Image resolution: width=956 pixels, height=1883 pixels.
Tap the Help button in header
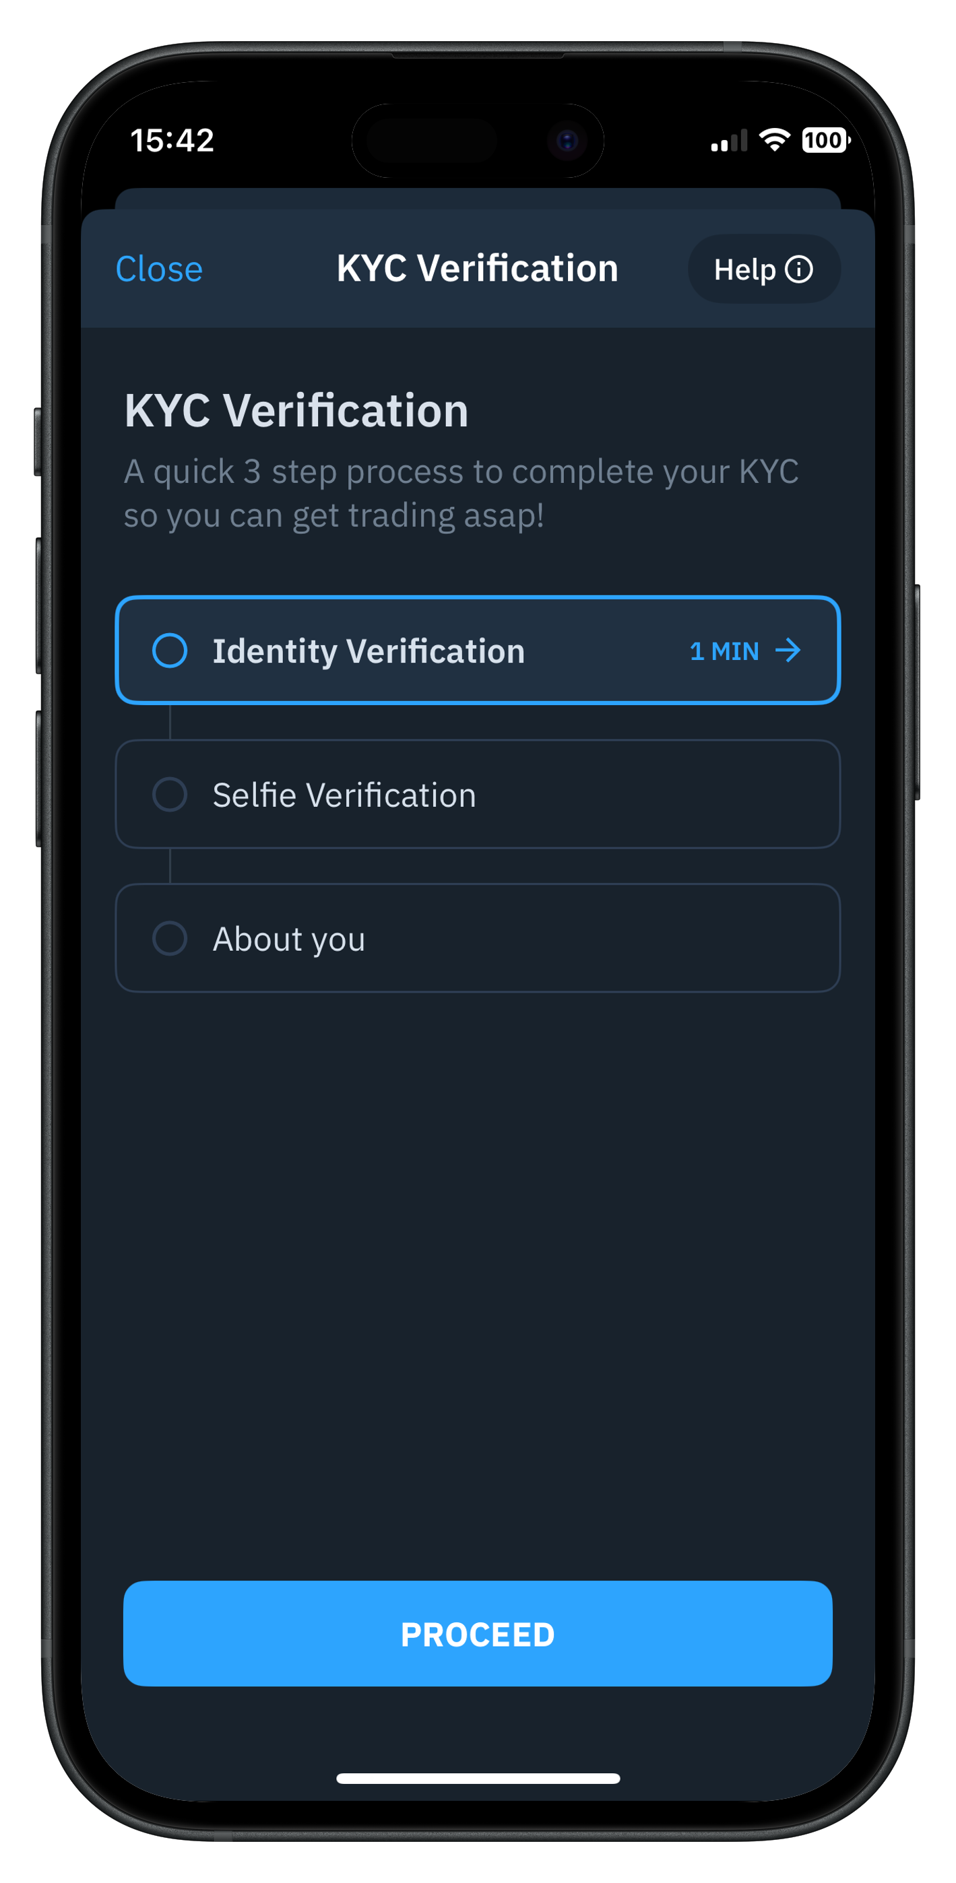point(763,269)
